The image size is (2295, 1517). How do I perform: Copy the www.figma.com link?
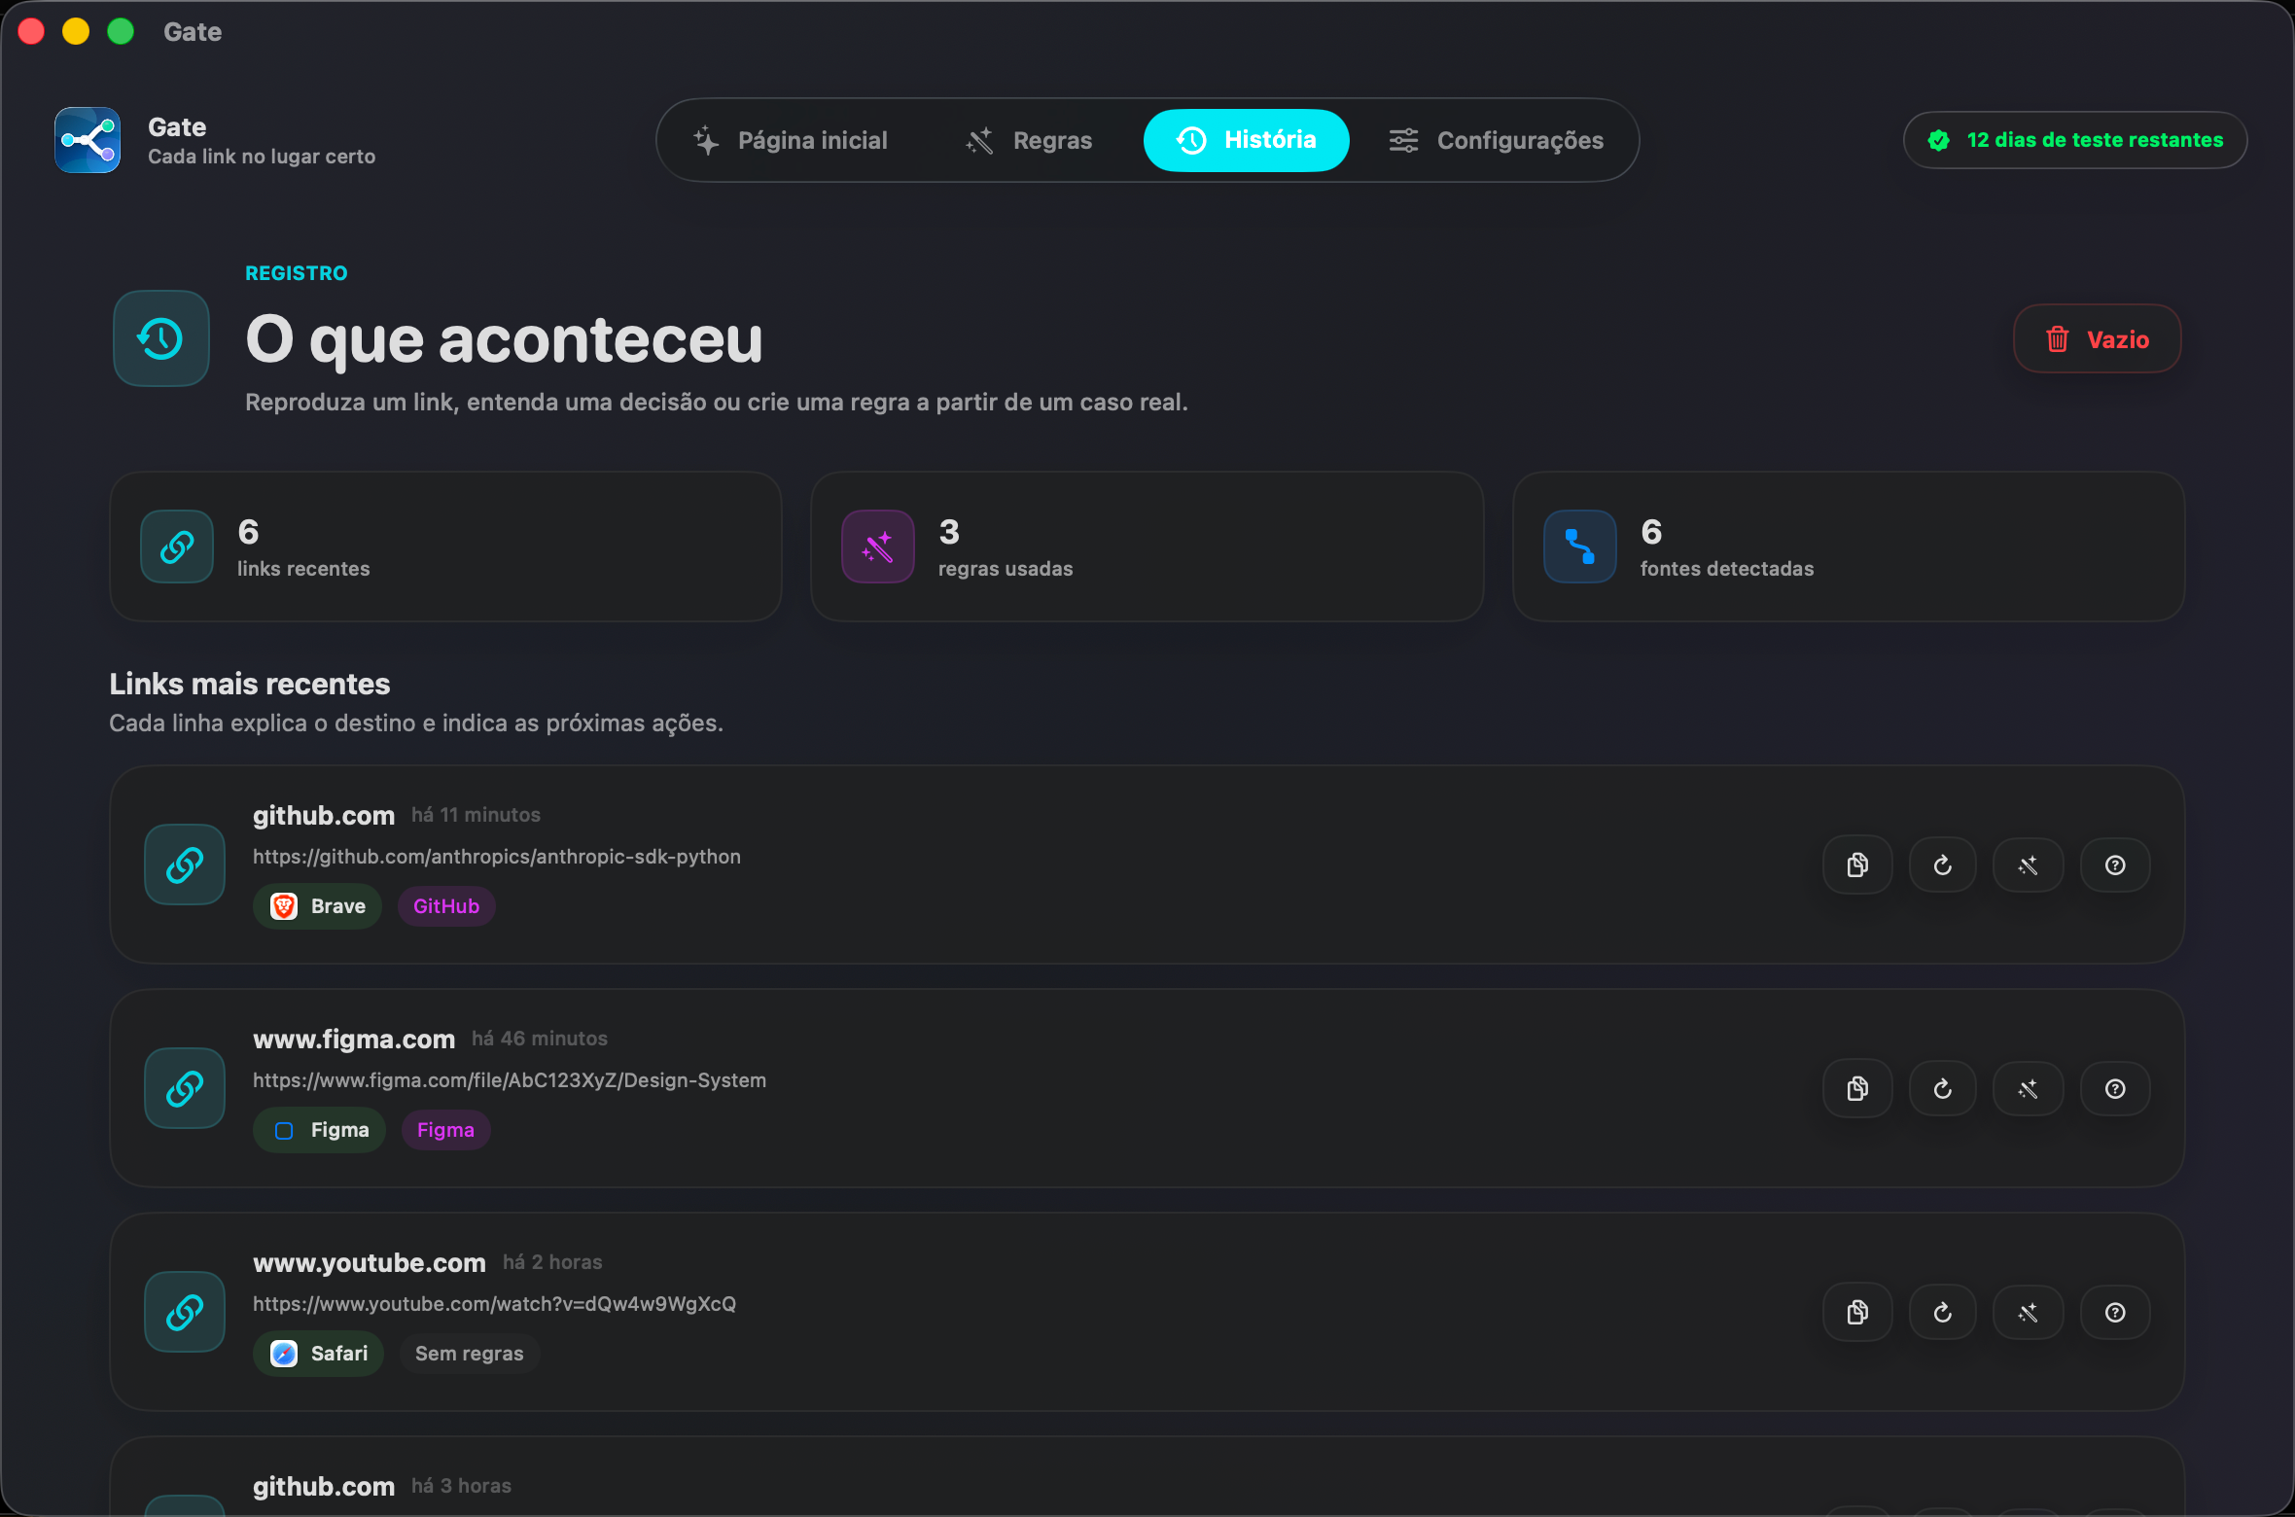(1857, 1088)
